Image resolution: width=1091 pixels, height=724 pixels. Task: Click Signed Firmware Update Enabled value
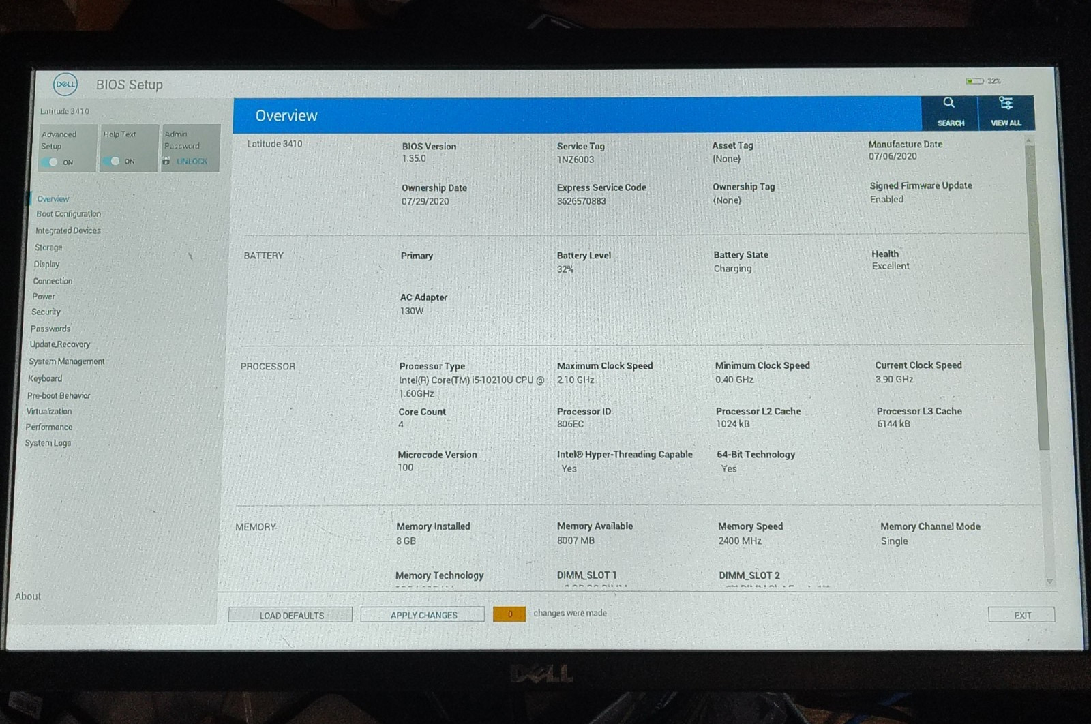[x=886, y=199]
